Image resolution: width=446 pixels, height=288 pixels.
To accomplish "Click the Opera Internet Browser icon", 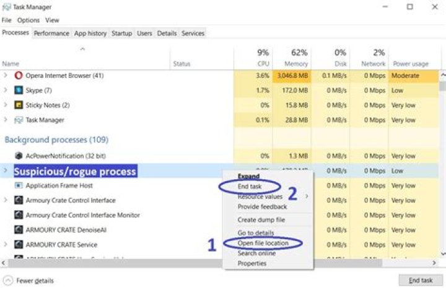I will [x=19, y=75].
